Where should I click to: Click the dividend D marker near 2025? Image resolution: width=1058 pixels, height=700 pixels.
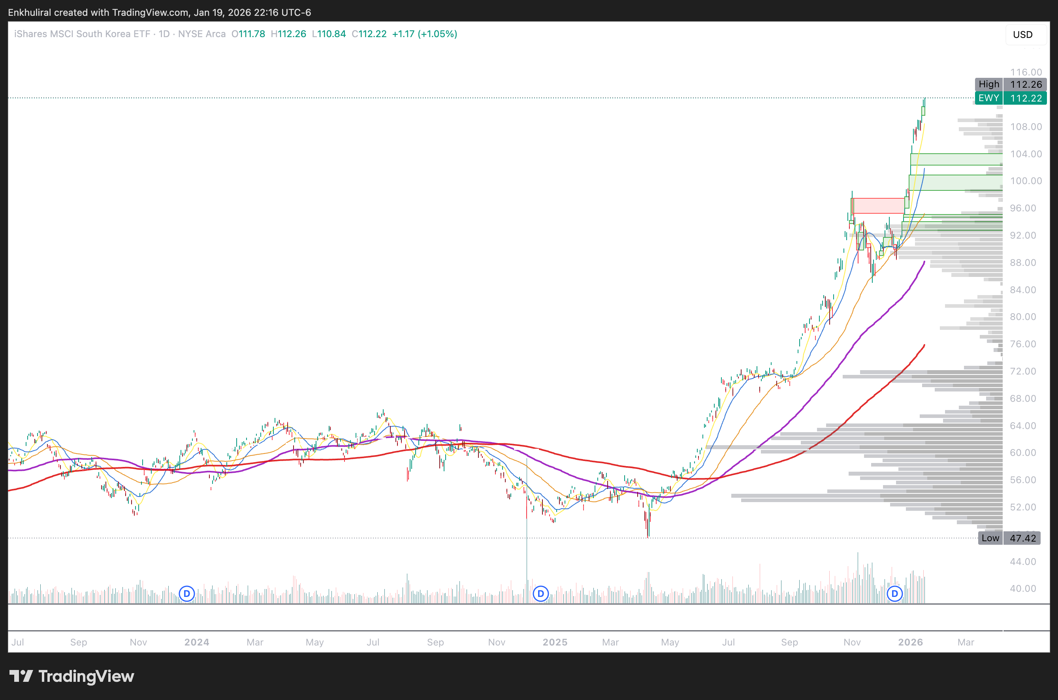[540, 594]
